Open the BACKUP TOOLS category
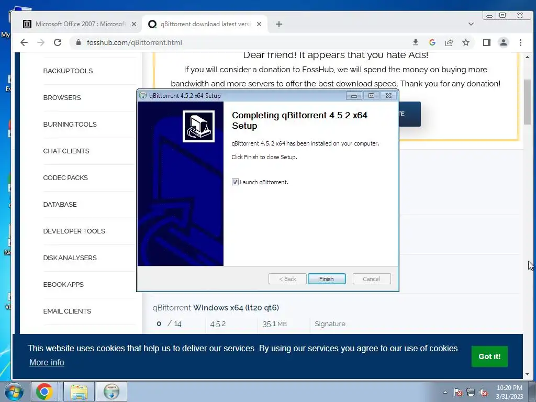This screenshot has height=402, width=536. 68,71
